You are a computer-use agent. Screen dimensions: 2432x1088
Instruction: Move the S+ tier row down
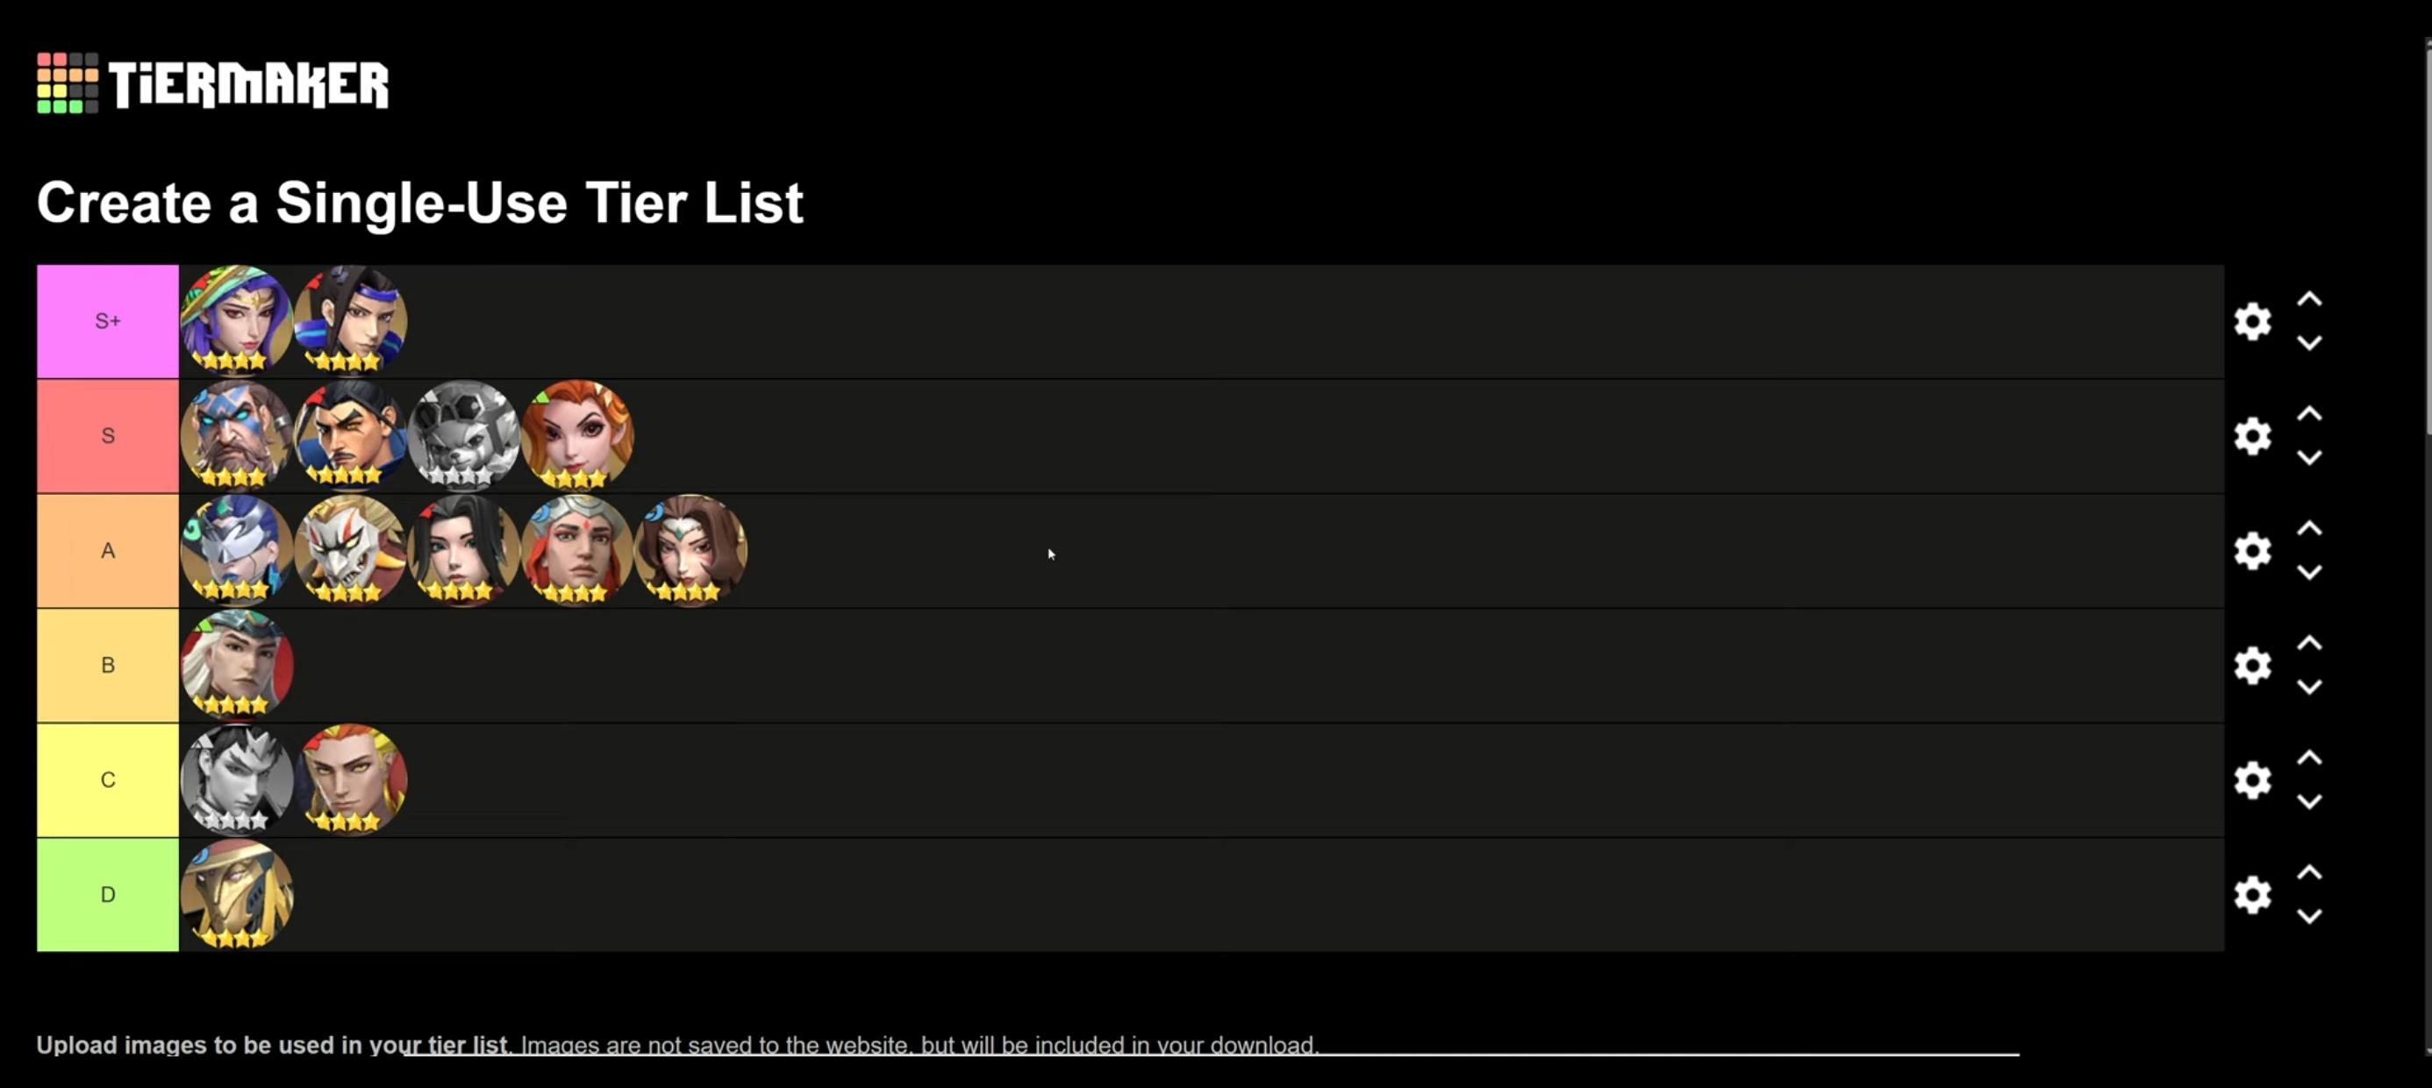click(2309, 344)
